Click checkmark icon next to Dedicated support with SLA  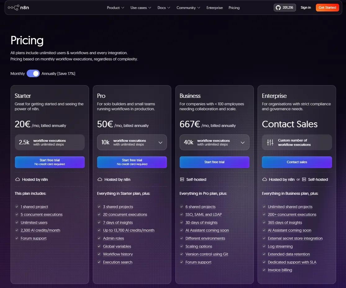point(264,262)
